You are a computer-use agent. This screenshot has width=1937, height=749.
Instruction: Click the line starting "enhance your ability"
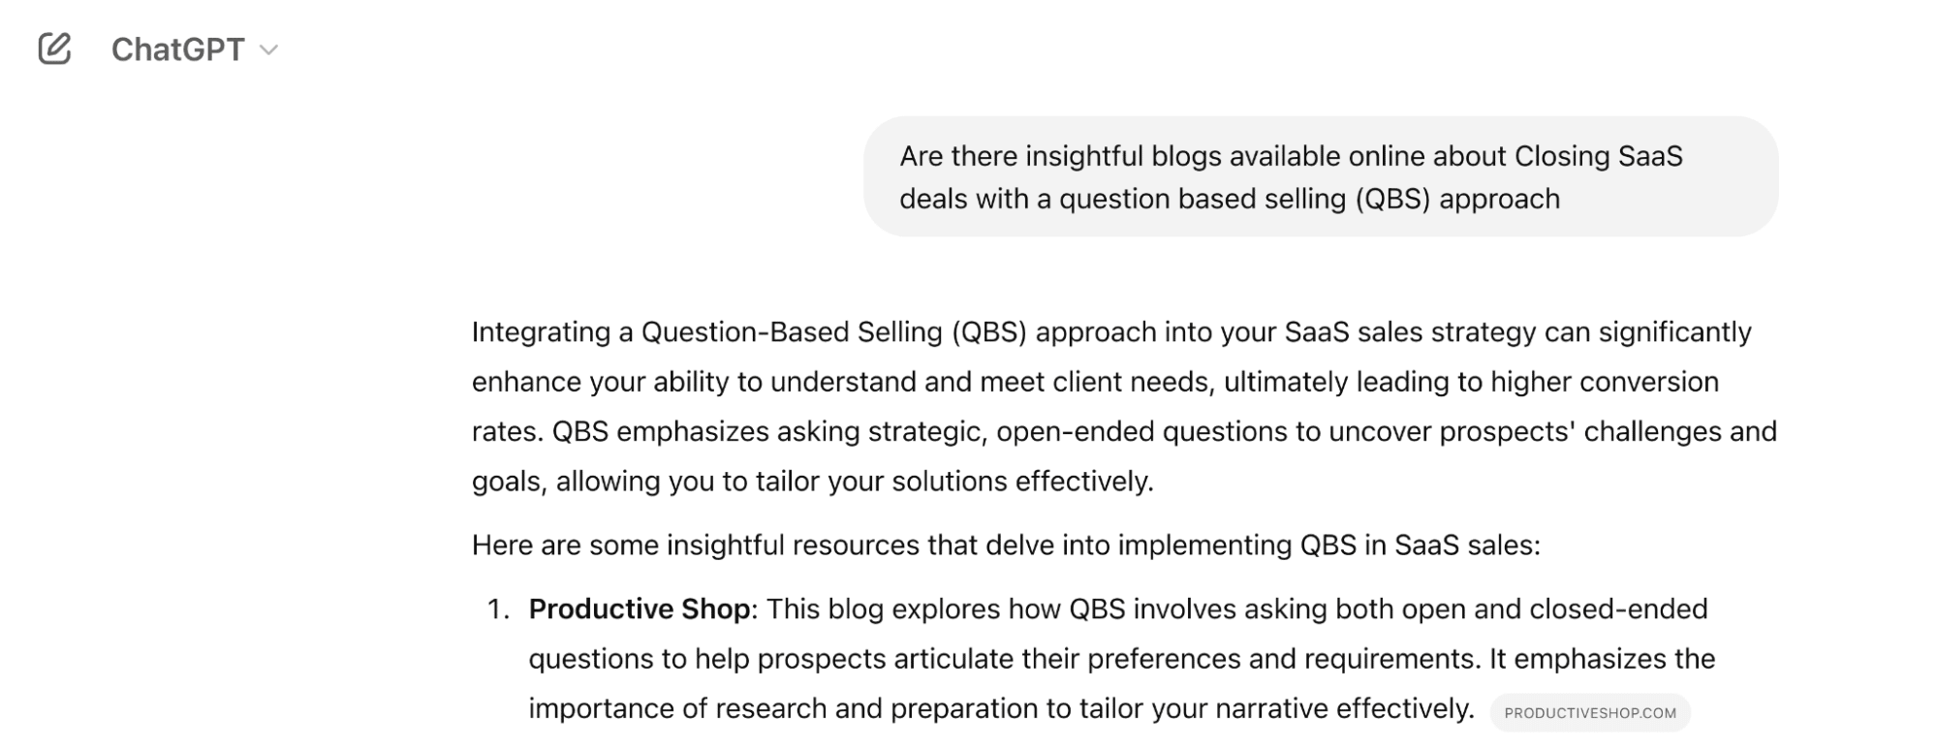(x=1095, y=382)
